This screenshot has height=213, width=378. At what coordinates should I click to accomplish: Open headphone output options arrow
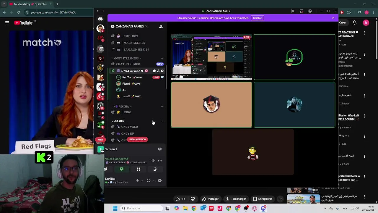tap(154, 180)
